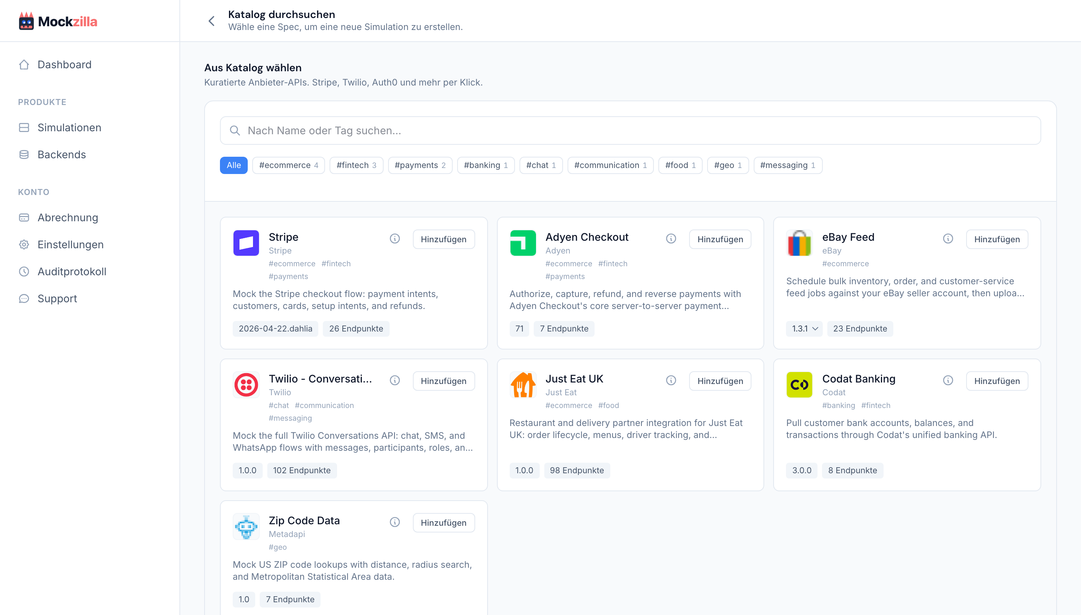Show info for the Stripe card
This screenshot has height=615, width=1081.
click(395, 238)
